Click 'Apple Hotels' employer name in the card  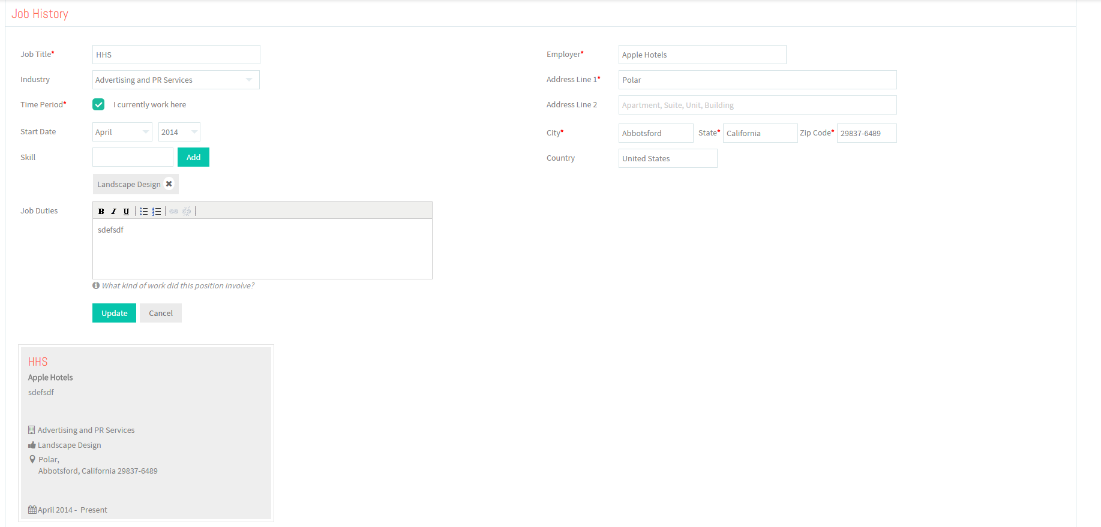pos(50,377)
